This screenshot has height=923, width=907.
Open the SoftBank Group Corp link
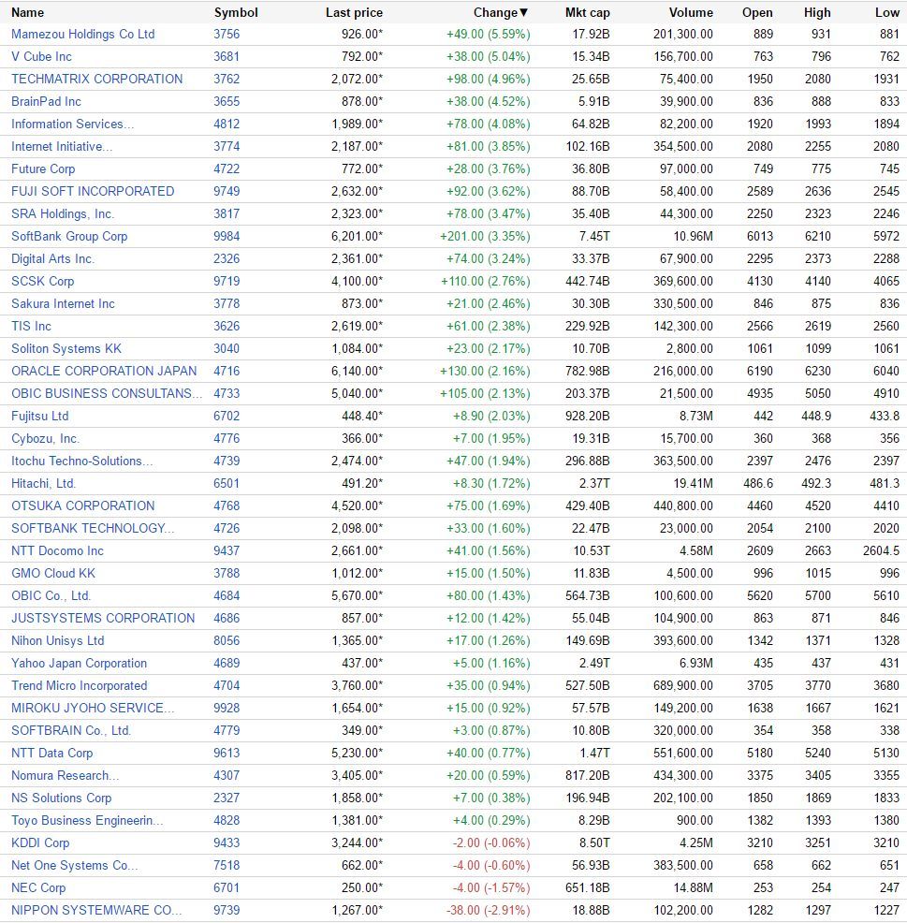coord(69,236)
